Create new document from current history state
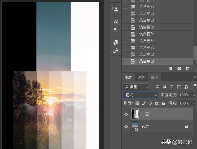This screenshot has width=197, height=149. coord(170,69)
